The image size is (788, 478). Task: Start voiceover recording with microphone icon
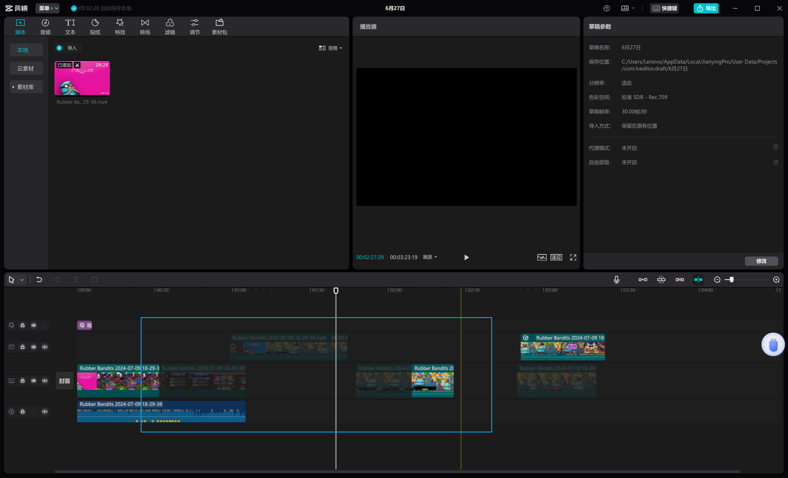(617, 280)
